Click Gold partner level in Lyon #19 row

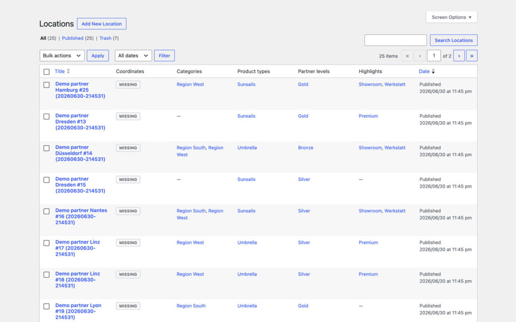point(303,305)
